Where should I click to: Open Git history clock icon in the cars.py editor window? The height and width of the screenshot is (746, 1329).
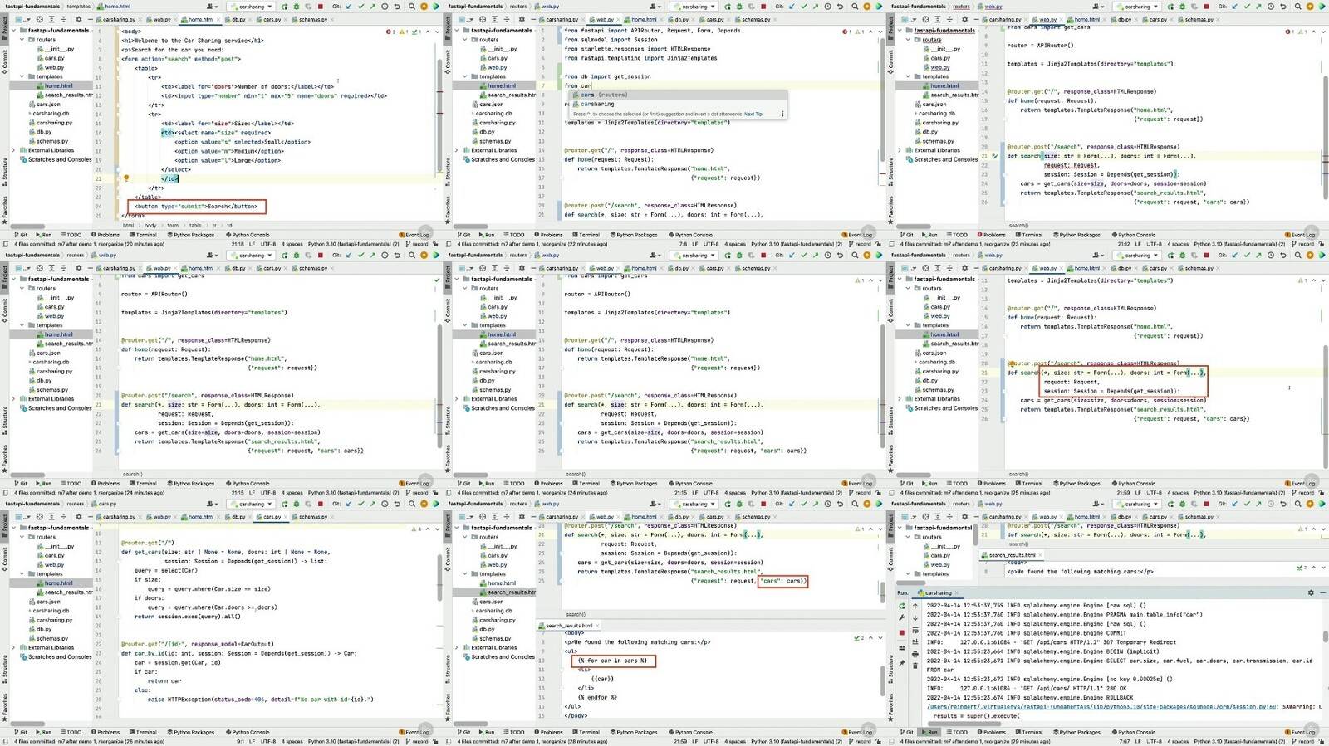click(x=385, y=504)
